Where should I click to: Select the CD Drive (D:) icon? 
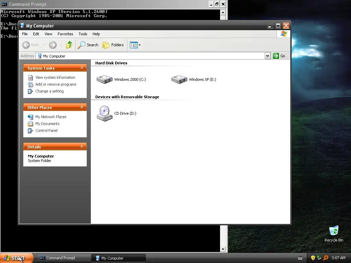[x=105, y=113]
